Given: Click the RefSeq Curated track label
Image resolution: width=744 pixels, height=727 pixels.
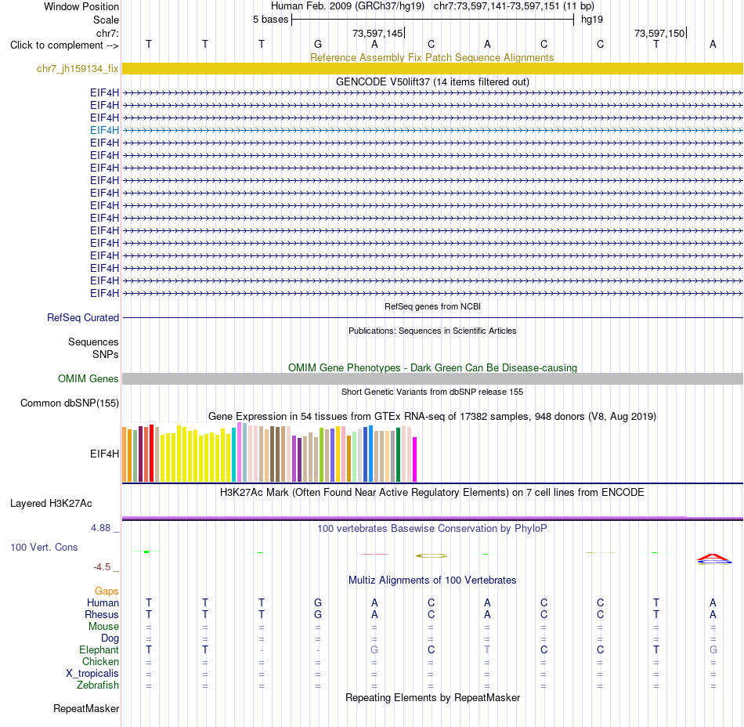Looking at the screenshot, I should click(83, 317).
